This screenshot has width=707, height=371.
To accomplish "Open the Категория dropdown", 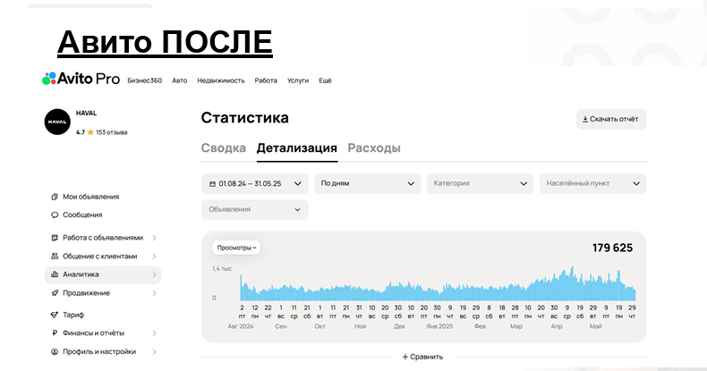I will (x=481, y=183).
